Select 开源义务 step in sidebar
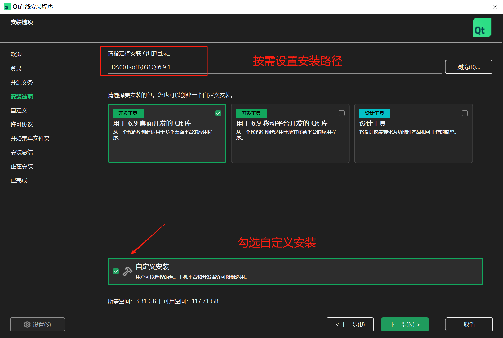Screen dimensions: 503x338 (22, 83)
